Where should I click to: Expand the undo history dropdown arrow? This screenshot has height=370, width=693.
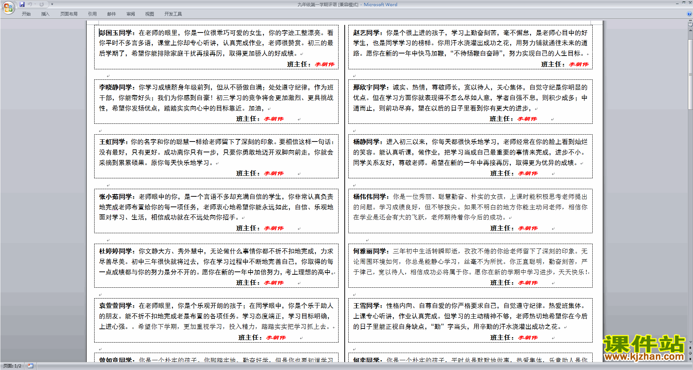[x=35, y=4]
